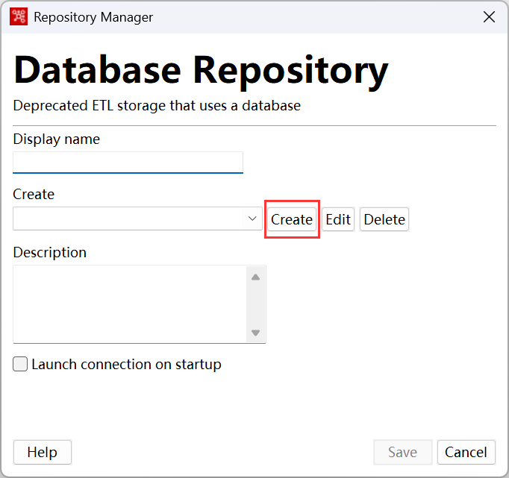Cancel the repository setup
The image size is (509, 478).
coord(466,452)
